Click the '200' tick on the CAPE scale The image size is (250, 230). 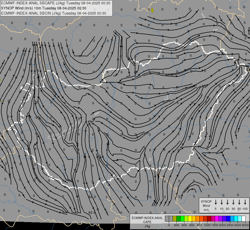[x=176, y=225]
